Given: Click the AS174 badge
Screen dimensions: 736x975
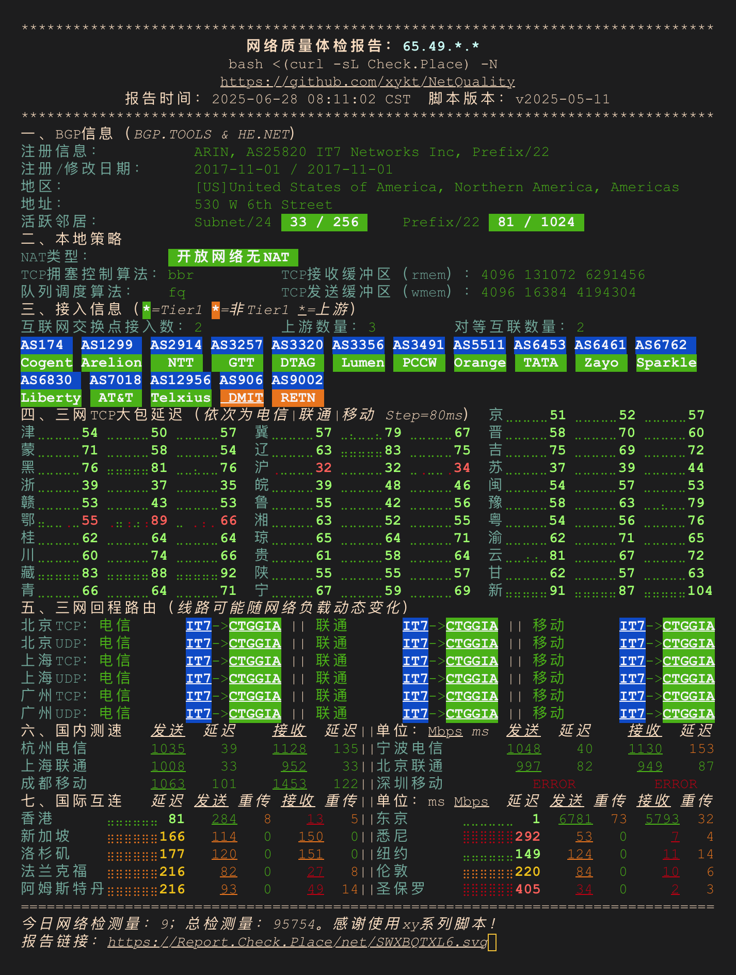Looking at the screenshot, I should [x=42, y=345].
